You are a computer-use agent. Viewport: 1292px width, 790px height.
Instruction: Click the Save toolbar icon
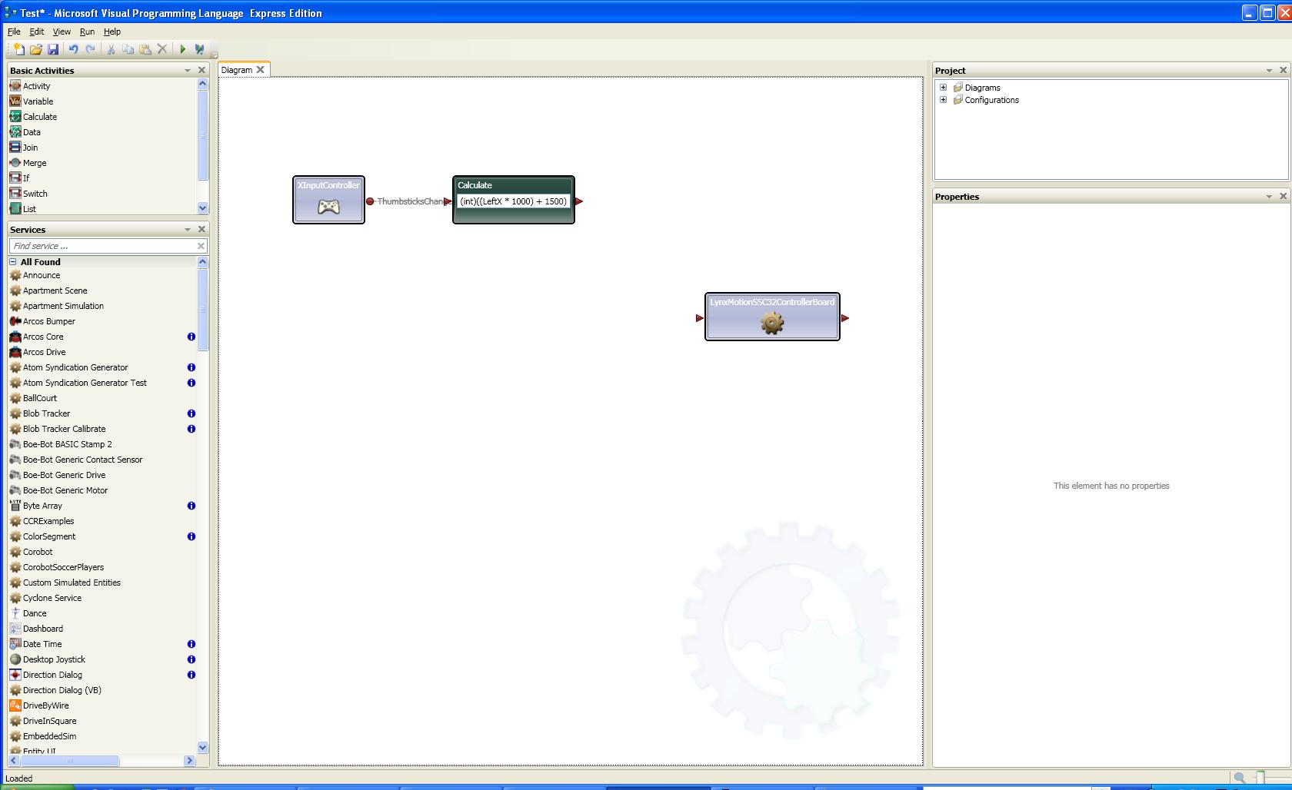[x=53, y=49]
